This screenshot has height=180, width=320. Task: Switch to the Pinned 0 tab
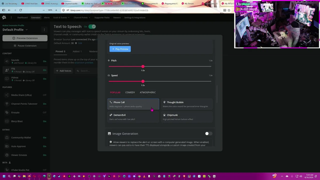(x=60, y=51)
